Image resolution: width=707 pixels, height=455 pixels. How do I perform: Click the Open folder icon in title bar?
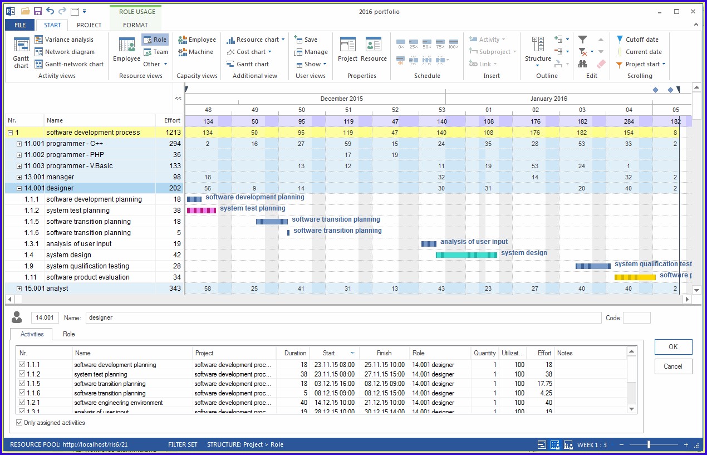click(x=26, y=11)
